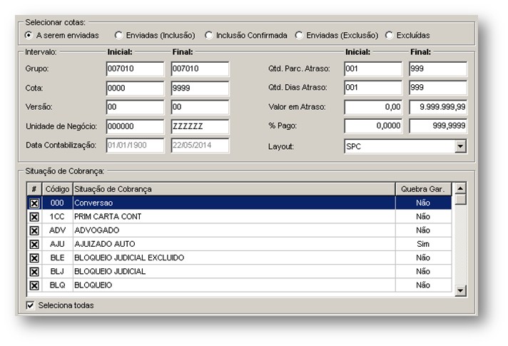Click code cell 'BLJ'
This screenshot has width=508, height=346.
[57, 271]
